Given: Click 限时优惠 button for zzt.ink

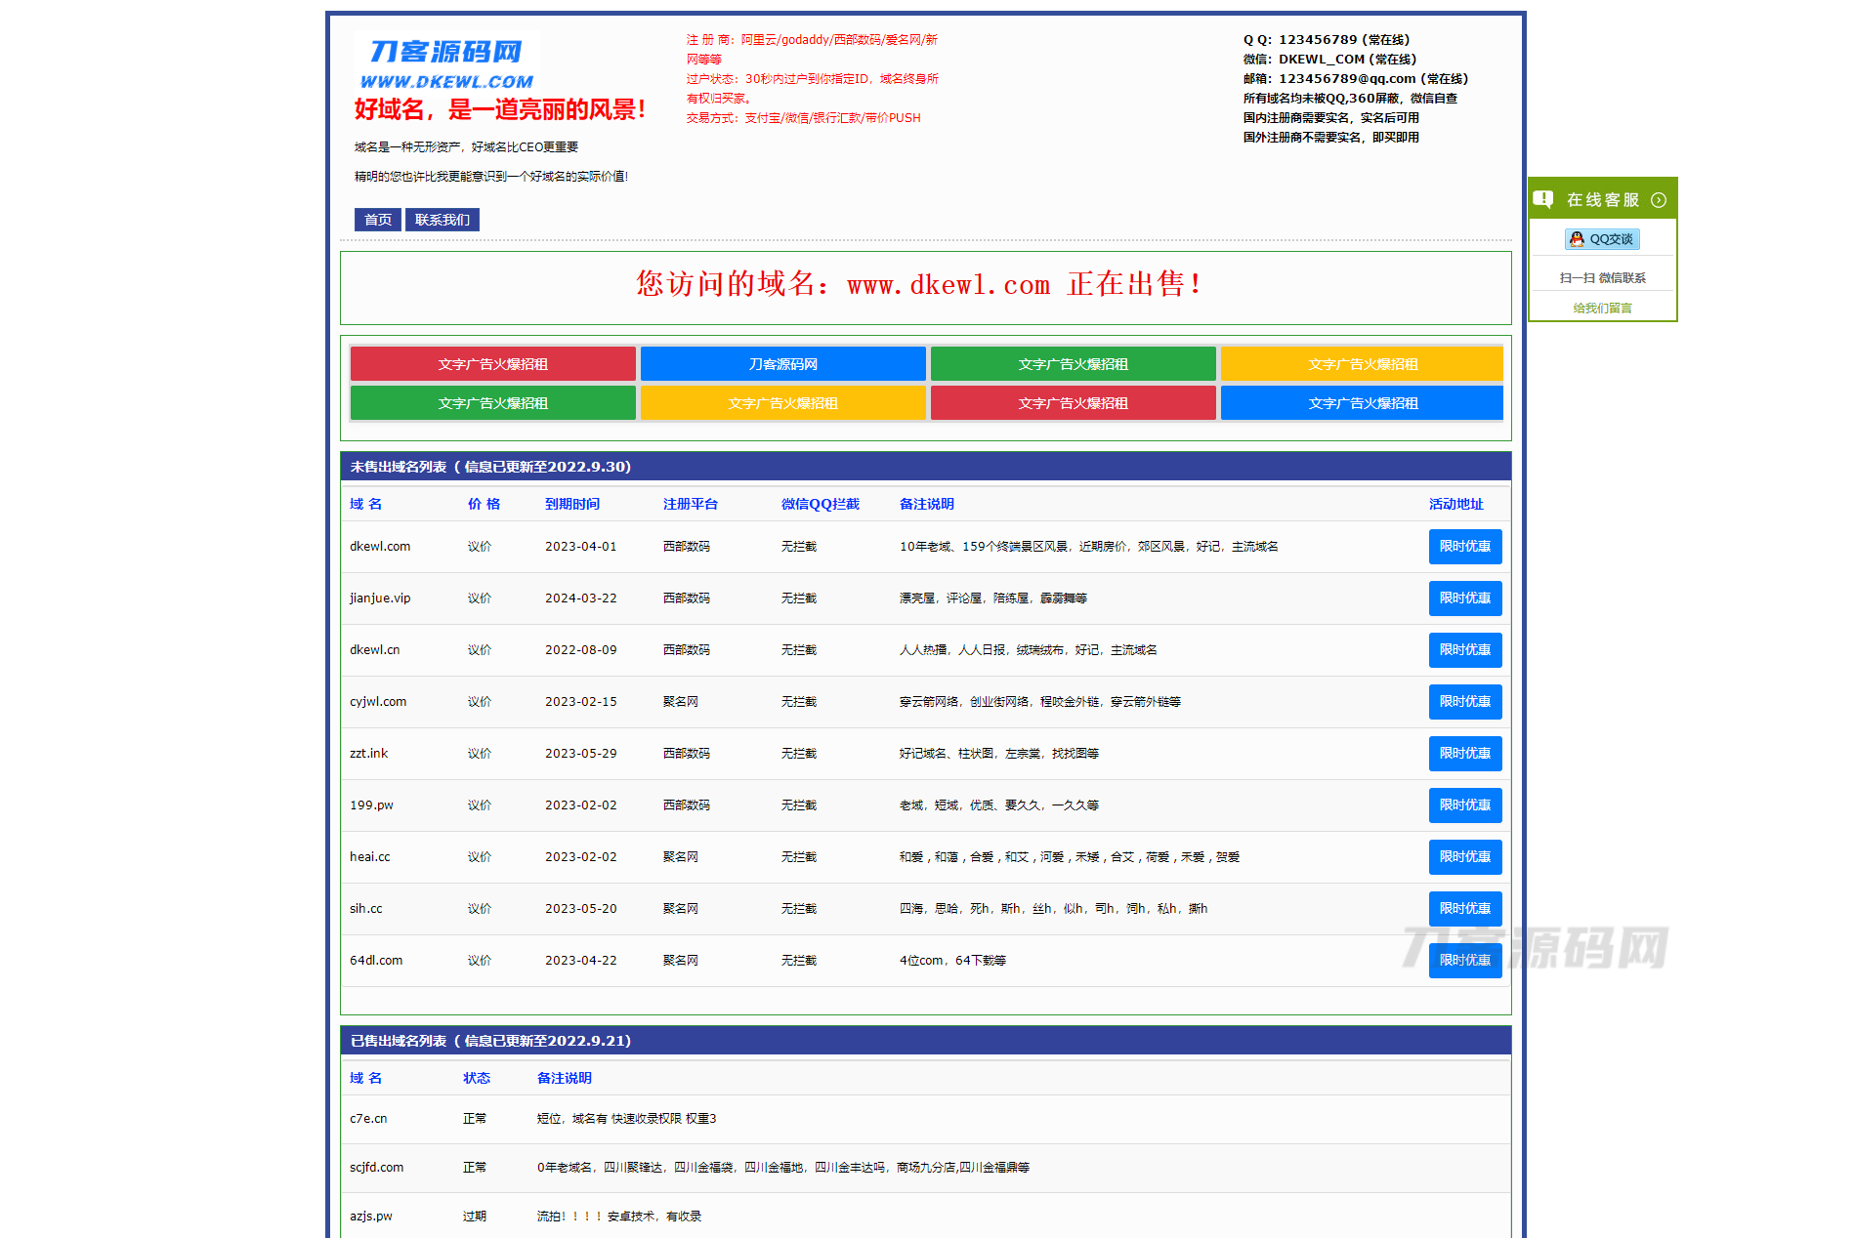Looking at the screenshot, I should (1464, 754).
